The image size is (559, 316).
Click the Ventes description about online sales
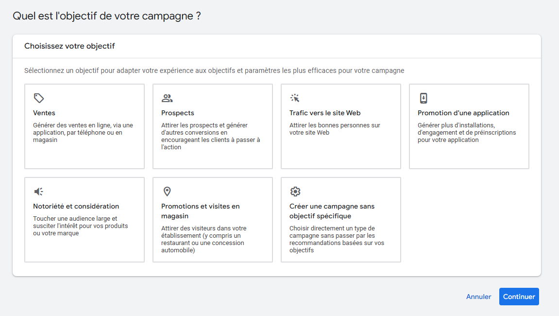tap(83, 132)
